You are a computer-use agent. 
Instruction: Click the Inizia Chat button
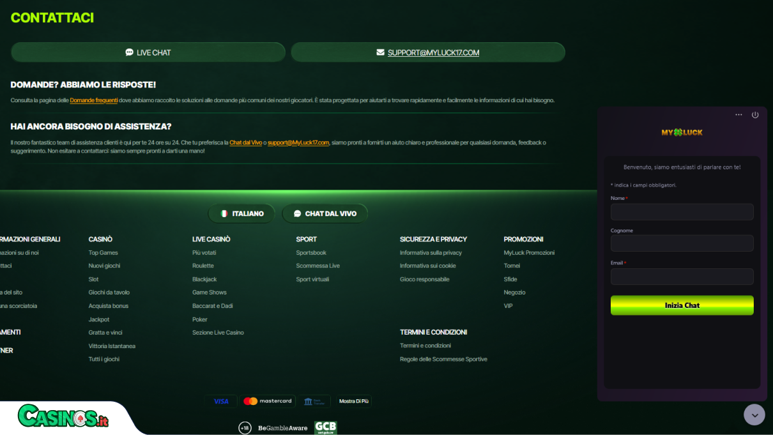(x=682, y=305)
